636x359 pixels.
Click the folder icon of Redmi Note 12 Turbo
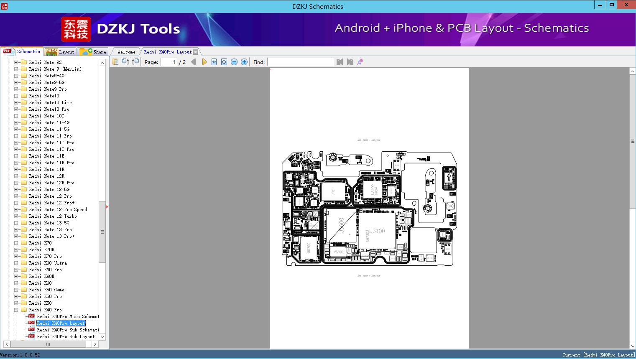24,216
